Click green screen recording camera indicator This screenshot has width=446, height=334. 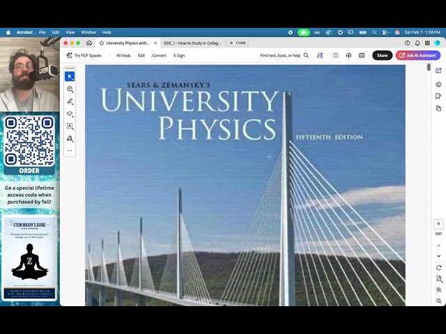[x=304, y=33]
